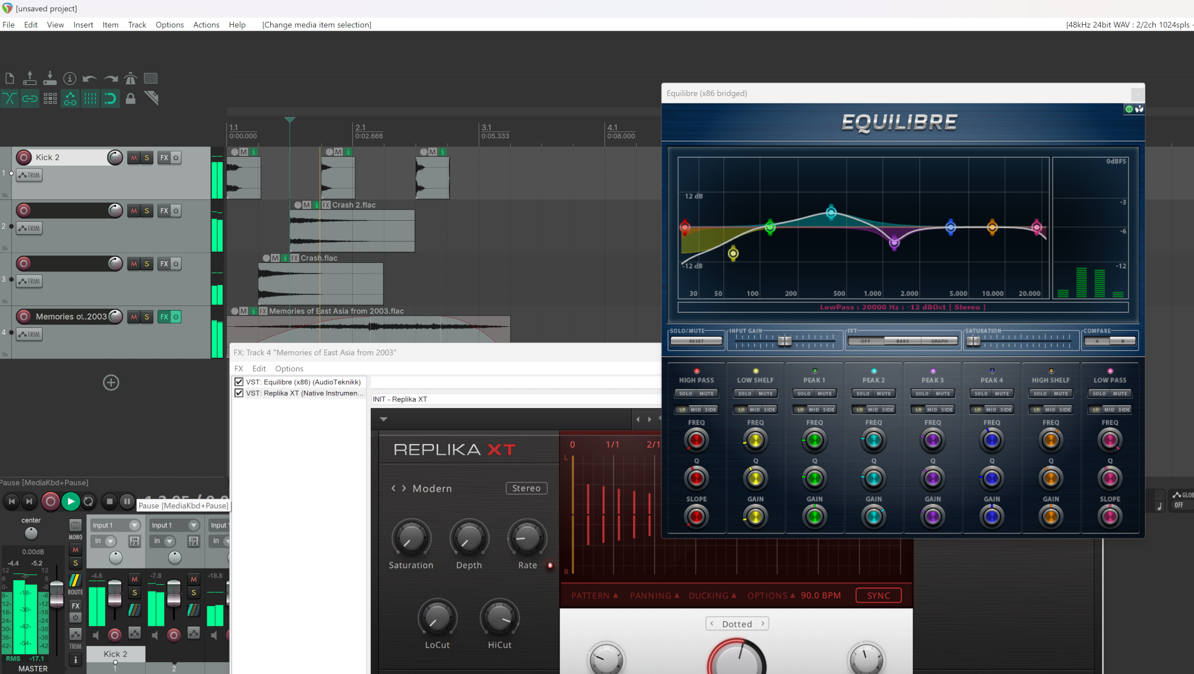Go to project start in the transport
This screenshot has height=674, width=1194.
click(x=11, y=502)
